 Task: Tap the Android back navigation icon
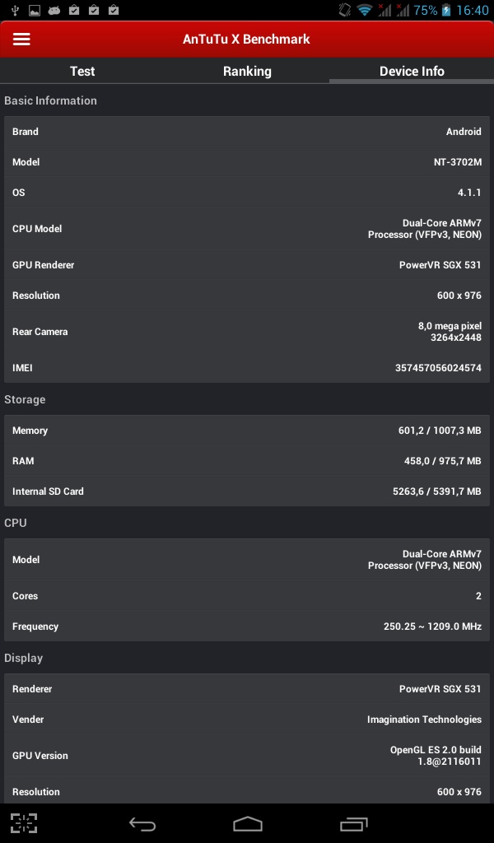point(142,823)
